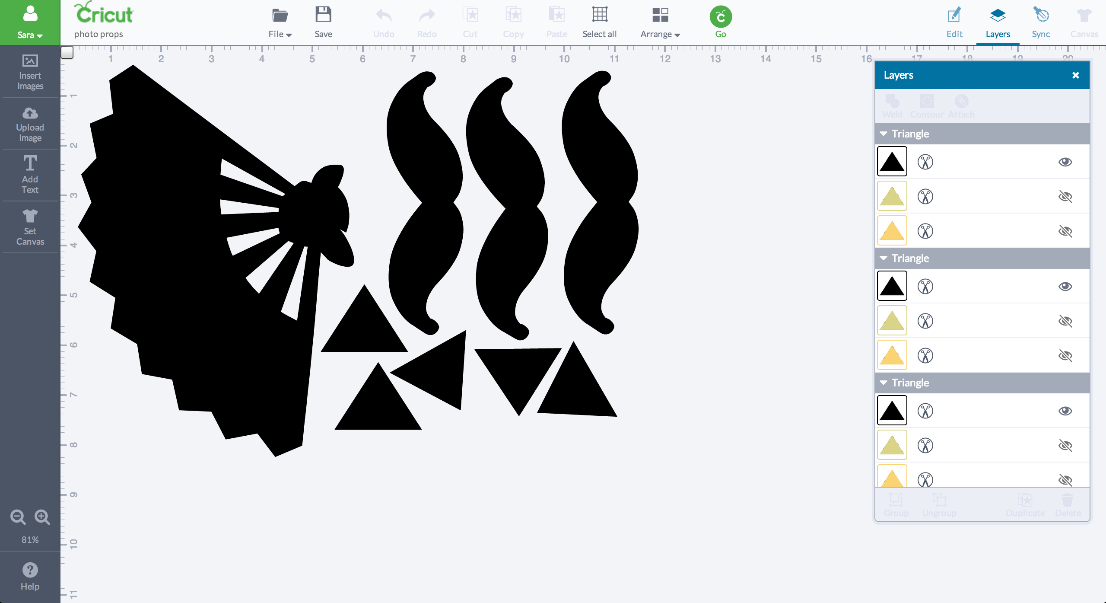
Task: Select the orange triangle swatch in third group
Action: (x=892, y=477)
